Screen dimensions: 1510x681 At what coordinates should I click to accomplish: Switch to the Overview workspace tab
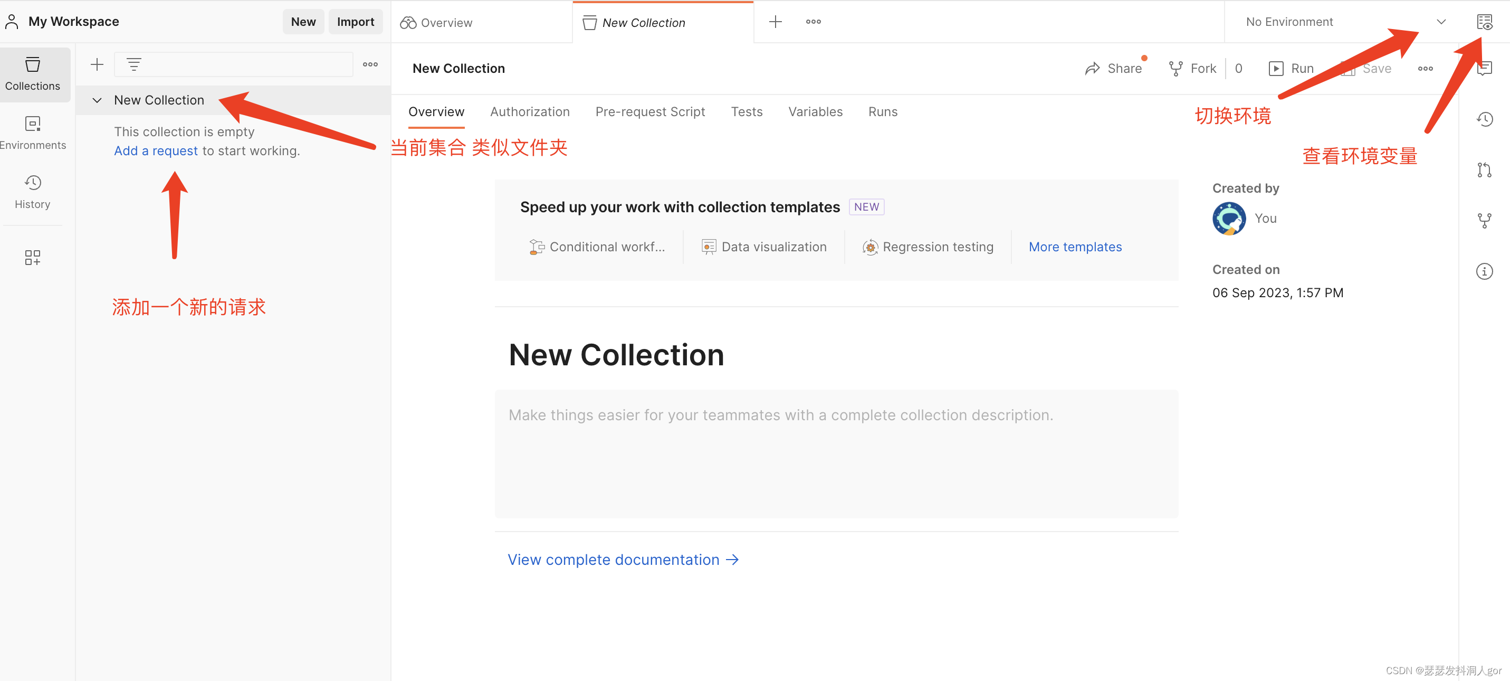(481, 22)
